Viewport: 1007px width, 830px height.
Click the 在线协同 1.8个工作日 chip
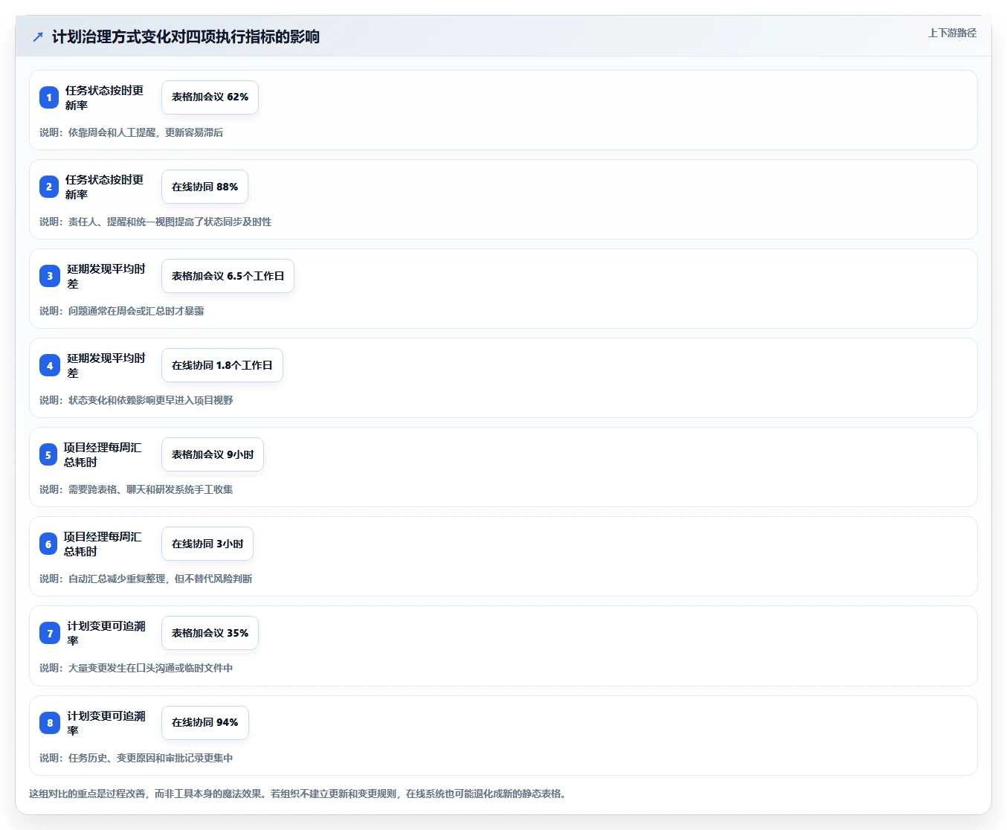(222, 365)
